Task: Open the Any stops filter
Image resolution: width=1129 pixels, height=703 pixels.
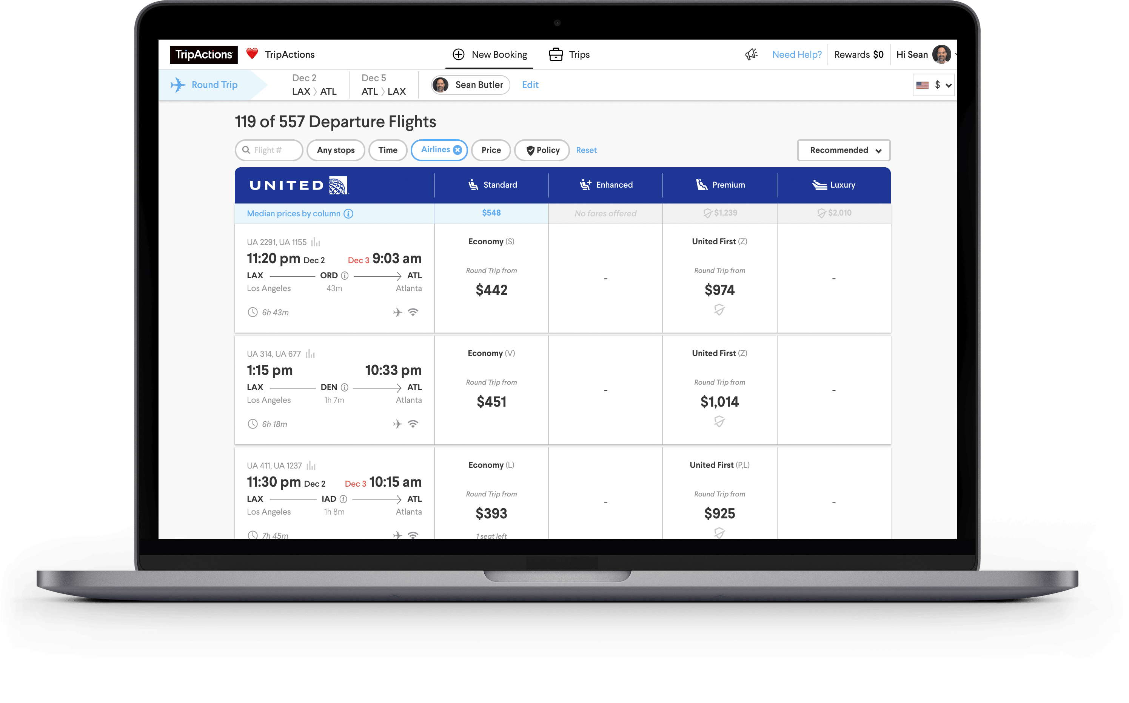Action: pos(336,151)
